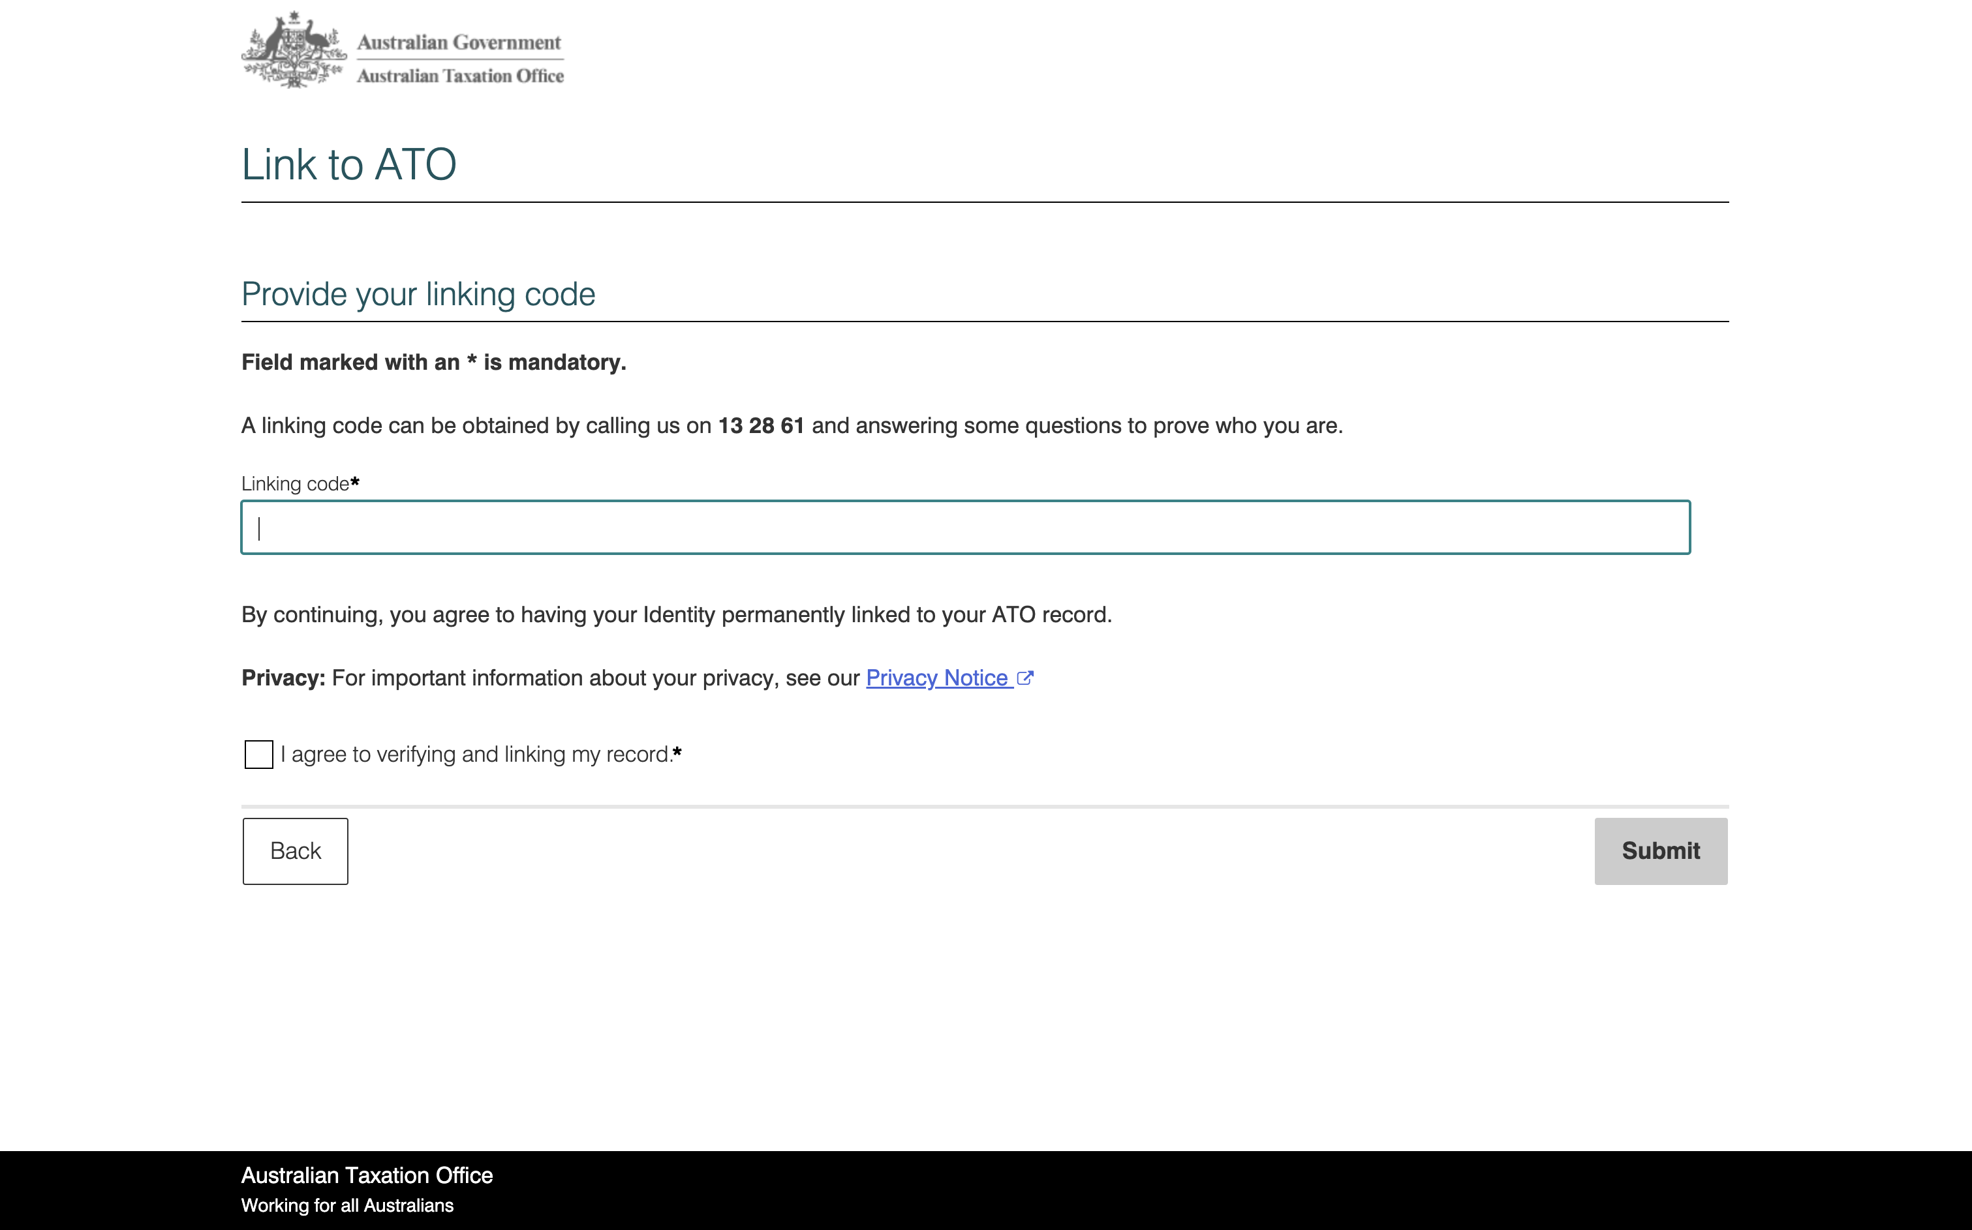Click the 'Field marked with an * is mandatory' note
Screen dimensions: 1972x1230
(x=434, y=362)
